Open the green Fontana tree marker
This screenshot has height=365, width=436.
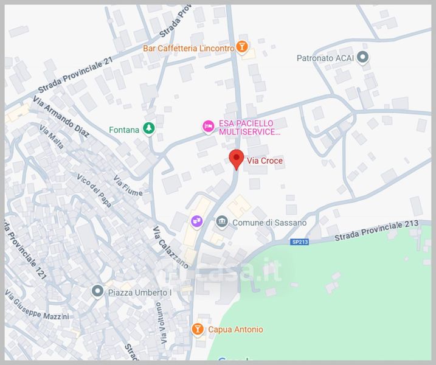[x=149, y=128]
